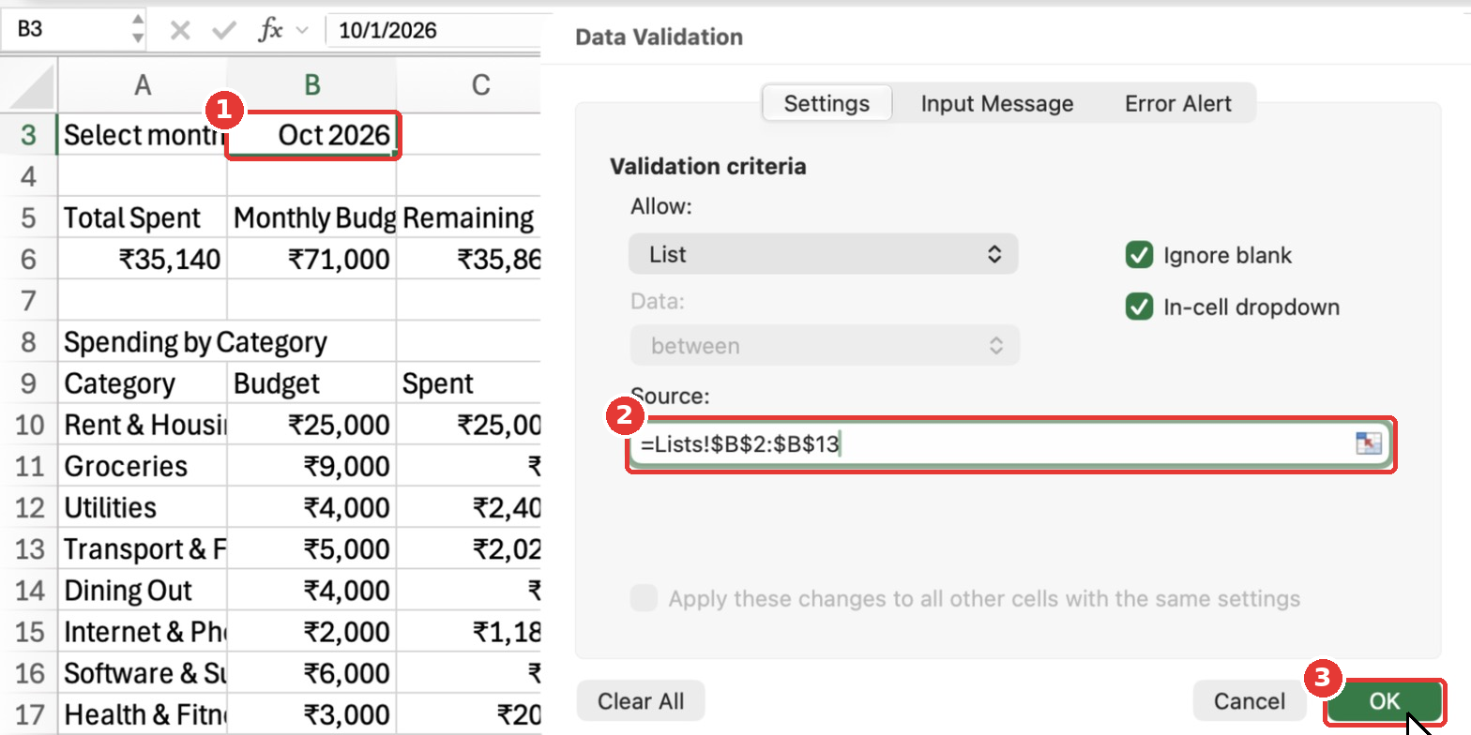
Task: Click the OK button
Action: [1385, 700]
